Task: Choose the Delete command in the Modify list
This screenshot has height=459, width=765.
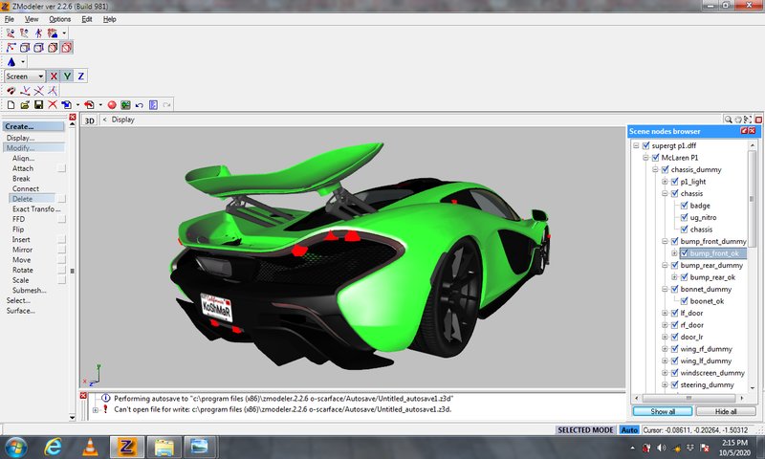Action: (32, 199)
